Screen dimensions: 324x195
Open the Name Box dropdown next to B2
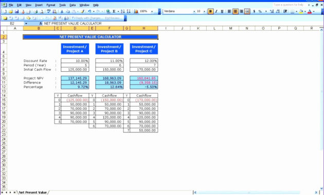26,24
